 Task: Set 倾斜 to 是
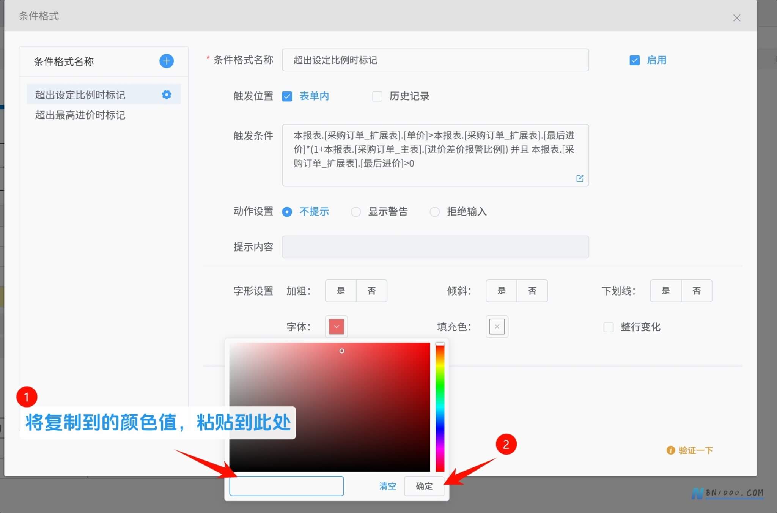(x=501, y=291)
